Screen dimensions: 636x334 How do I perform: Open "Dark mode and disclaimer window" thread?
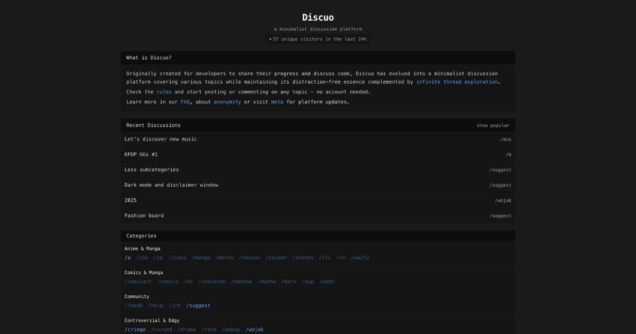[171, 186]
